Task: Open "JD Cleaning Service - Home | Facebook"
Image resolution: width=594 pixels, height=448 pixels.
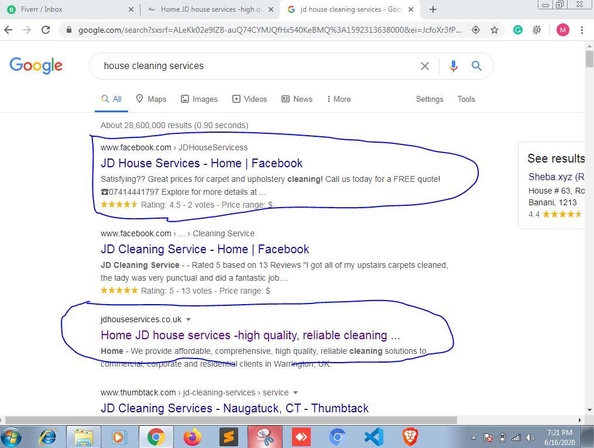Action: pos(205,249)
